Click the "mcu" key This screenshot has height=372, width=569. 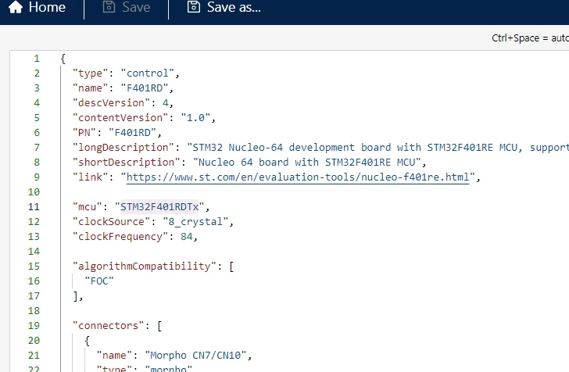point(88,207)
